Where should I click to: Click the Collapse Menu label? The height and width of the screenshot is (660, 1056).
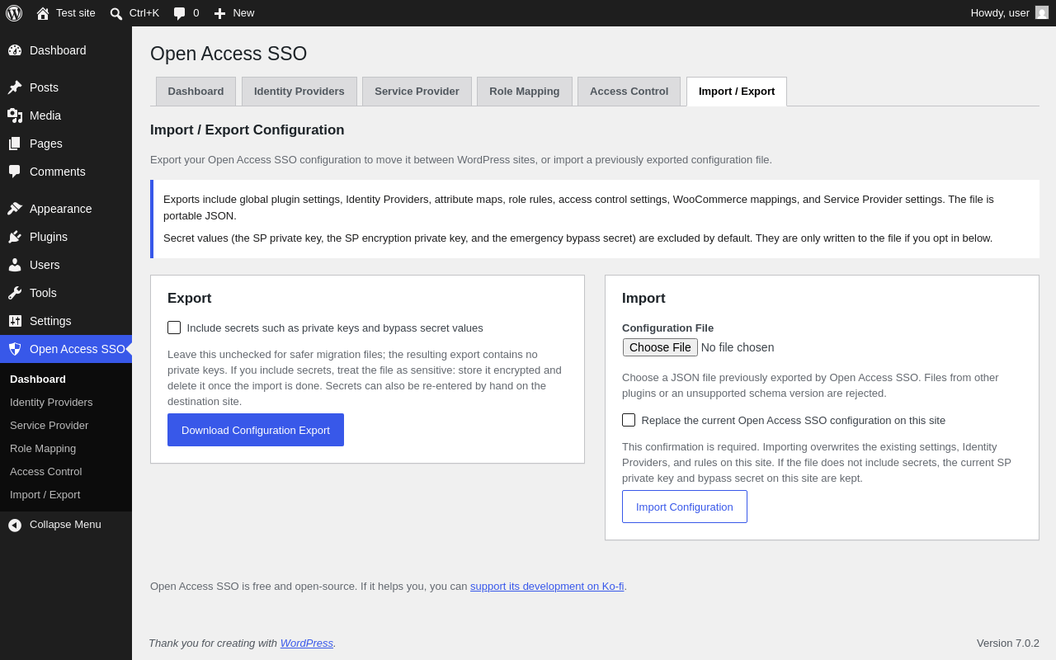(x=65, y=525)
